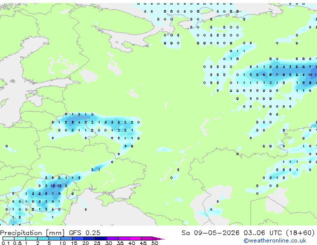This screenshot has height=245, width=317.
Task: Open the weatheronline.co.uk copyright link
Action: 275,240
